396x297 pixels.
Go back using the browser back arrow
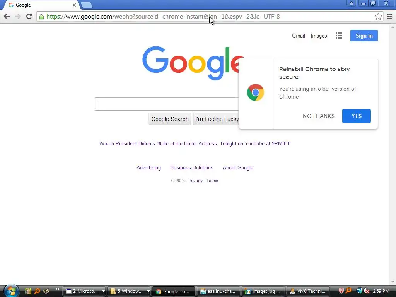[x=7, y=16]
